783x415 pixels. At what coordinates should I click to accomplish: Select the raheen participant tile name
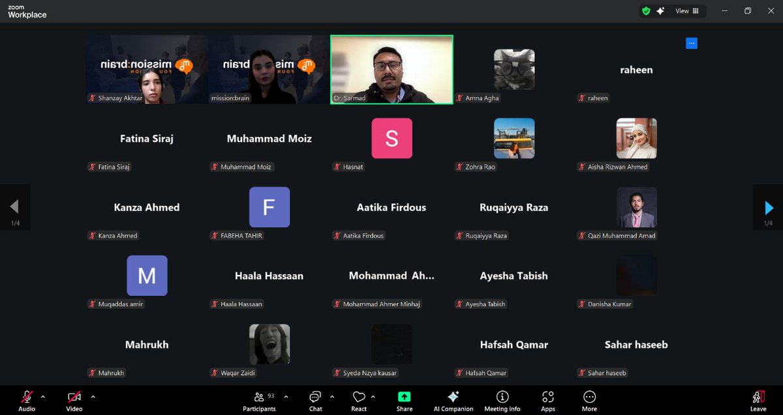(636, 70)
